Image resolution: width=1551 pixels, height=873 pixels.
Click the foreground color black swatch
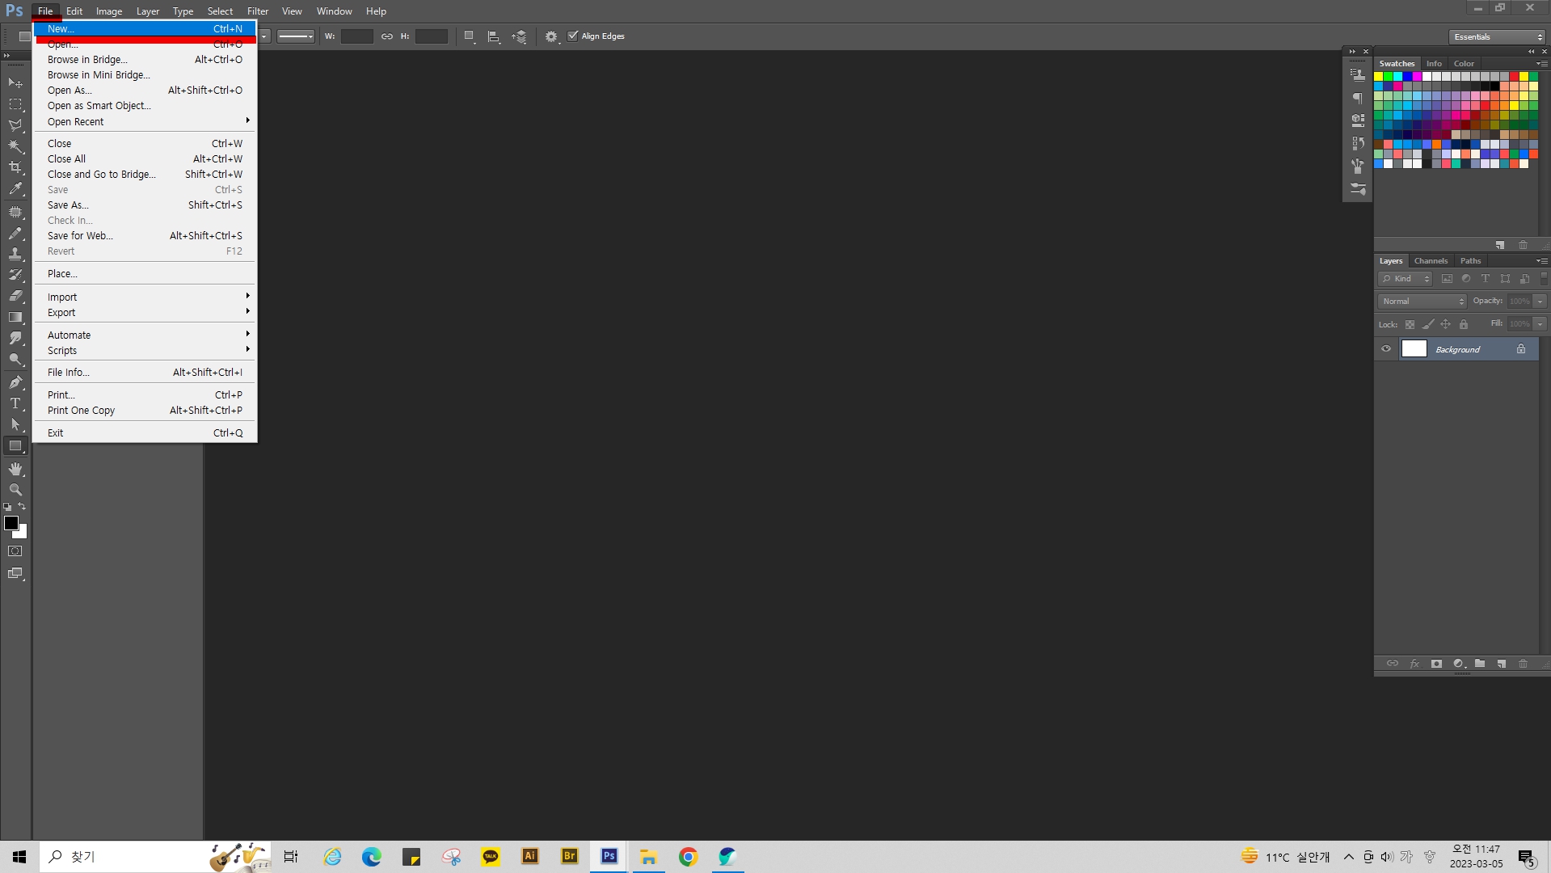click(11, 522)
